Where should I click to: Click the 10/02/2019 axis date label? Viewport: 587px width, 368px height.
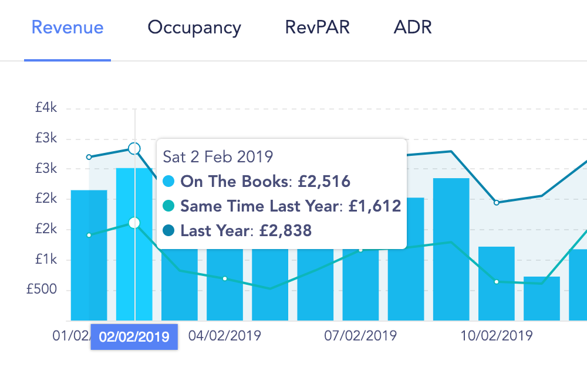497,336
